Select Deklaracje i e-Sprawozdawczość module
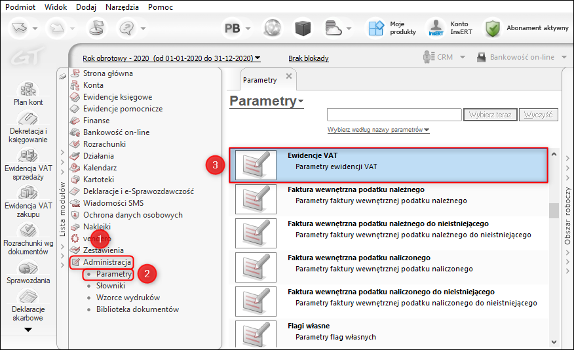The width and height of the screenshot is (574, 350). point(138,191)
